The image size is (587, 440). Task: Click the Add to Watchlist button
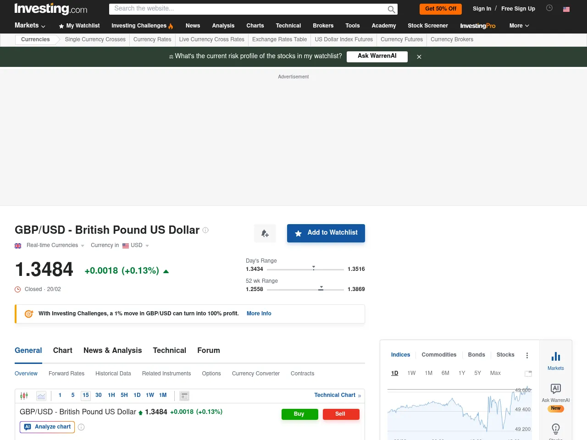[326, 233]
